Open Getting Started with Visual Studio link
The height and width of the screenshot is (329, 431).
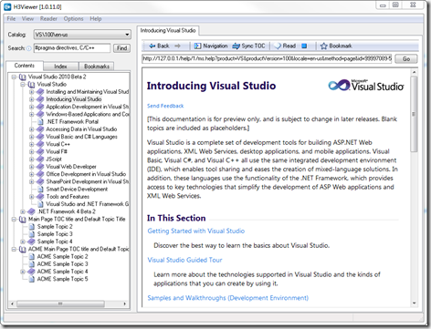click(x=196, y=231)
